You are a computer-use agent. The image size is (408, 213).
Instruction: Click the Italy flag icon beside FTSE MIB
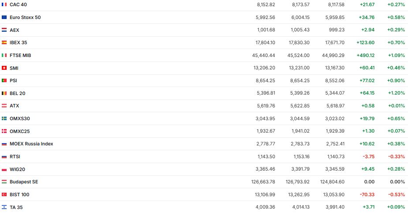(x=4, y=55)
